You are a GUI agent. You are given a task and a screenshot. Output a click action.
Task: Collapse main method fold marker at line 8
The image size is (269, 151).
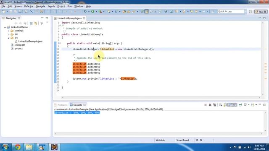(61, 43)
